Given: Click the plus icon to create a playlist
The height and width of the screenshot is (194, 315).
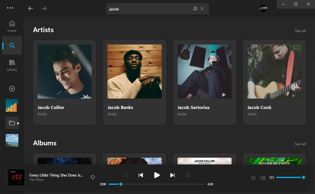Looking at the screenshot, I should 12,89.
